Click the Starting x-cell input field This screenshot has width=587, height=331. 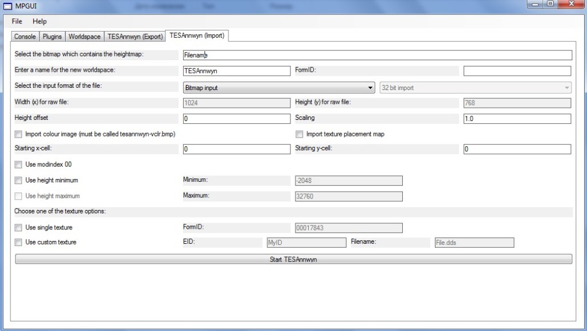236,149
